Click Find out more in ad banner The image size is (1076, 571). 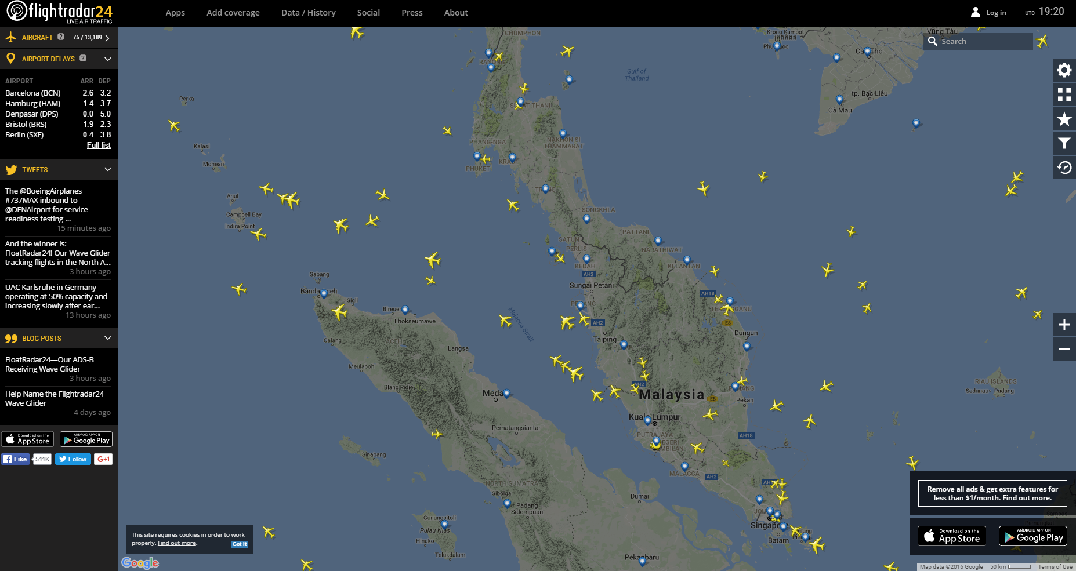(1027, 498)
